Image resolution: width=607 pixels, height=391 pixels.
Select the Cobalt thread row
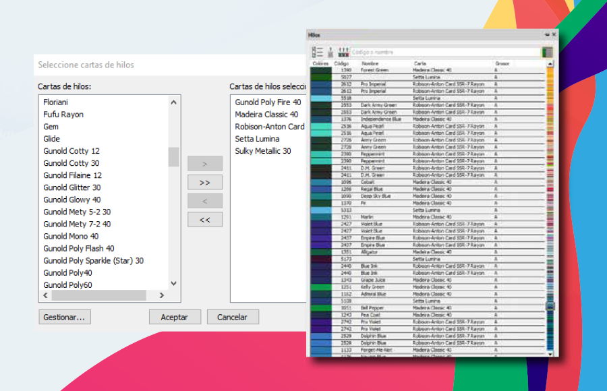(x=428, y=182)
